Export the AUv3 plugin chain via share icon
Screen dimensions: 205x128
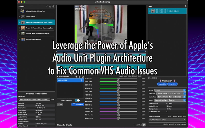pos(83,77)
